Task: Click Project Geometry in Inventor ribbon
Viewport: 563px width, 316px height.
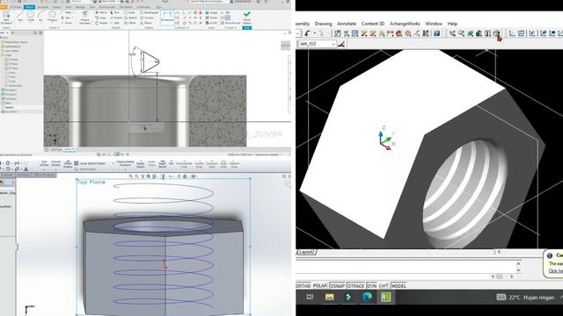Action: (85, 18)
